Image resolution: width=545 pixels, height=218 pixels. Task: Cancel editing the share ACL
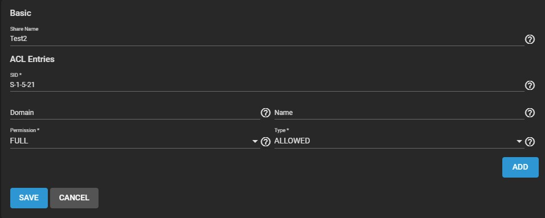(74, 198)
